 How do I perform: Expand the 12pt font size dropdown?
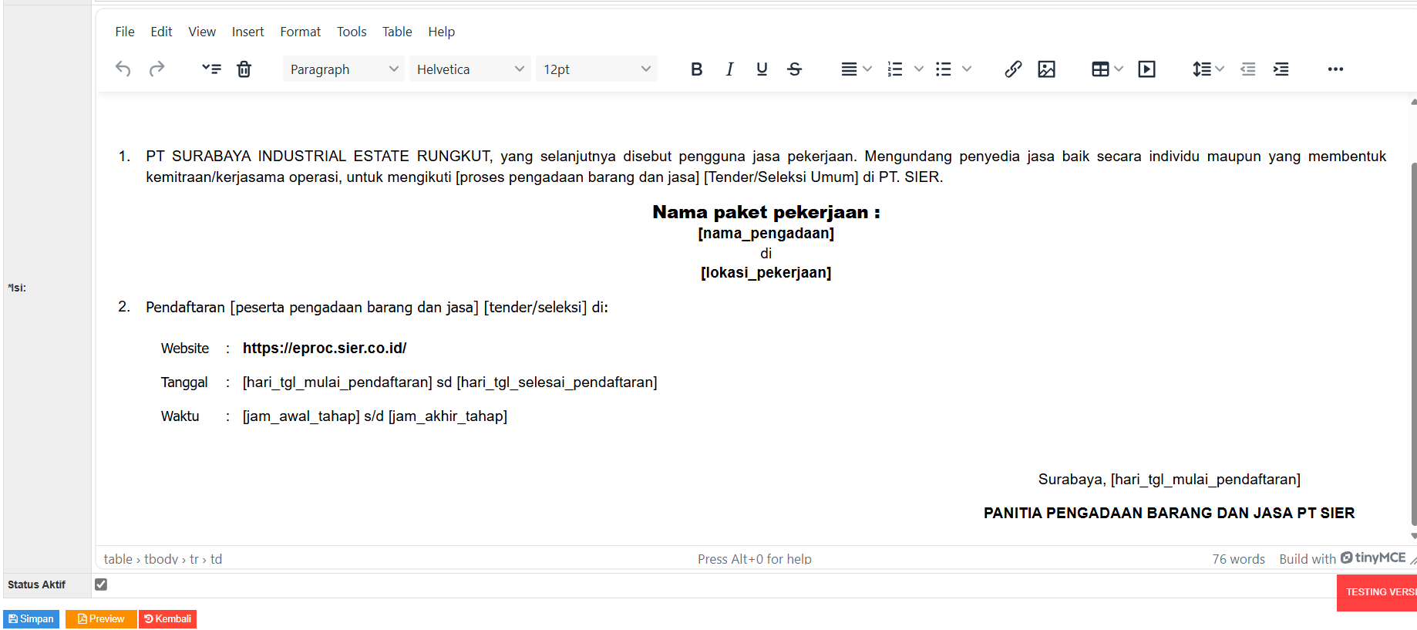(x=596, y=69)
